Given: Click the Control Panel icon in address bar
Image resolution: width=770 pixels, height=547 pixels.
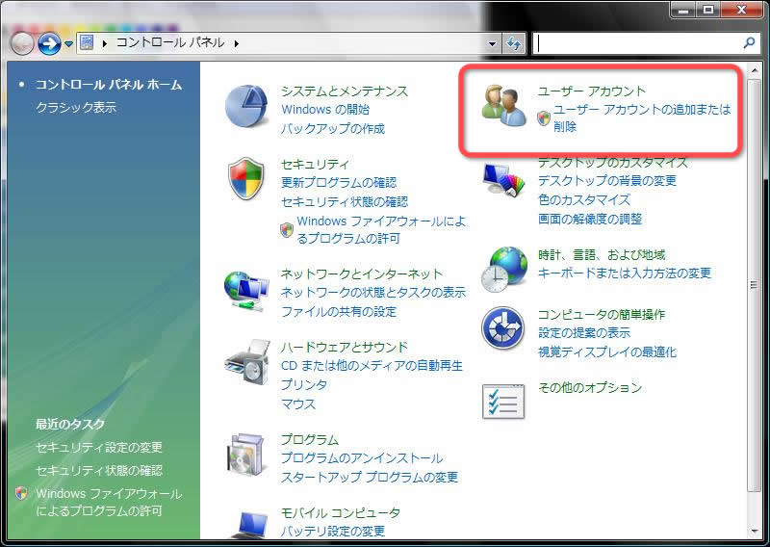Looking at the screenshot, I should tap(87, 42).
